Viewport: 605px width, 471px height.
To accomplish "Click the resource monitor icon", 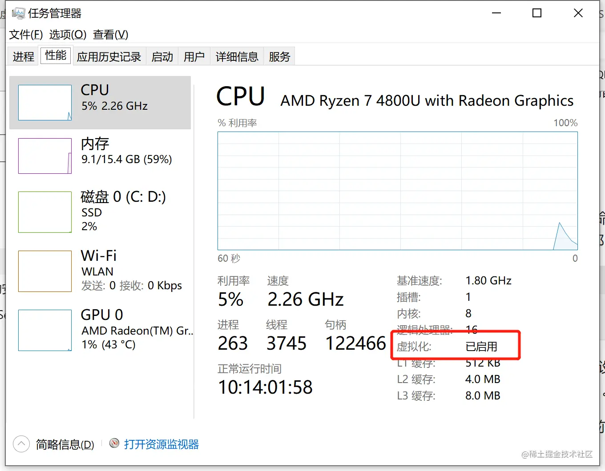I will coord(114,443).
